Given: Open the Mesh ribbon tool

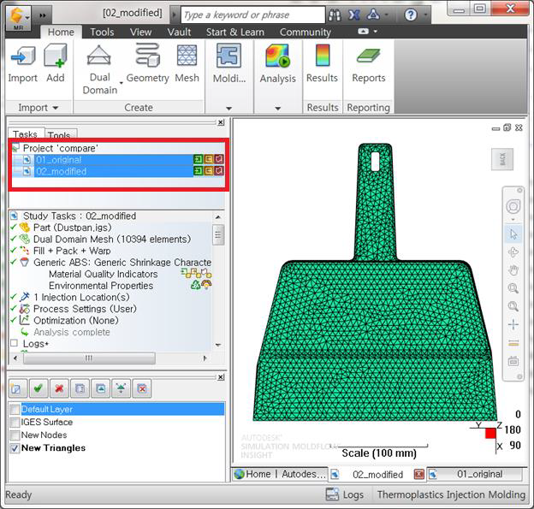Looking at the screenshot, I should coord(187,55).
